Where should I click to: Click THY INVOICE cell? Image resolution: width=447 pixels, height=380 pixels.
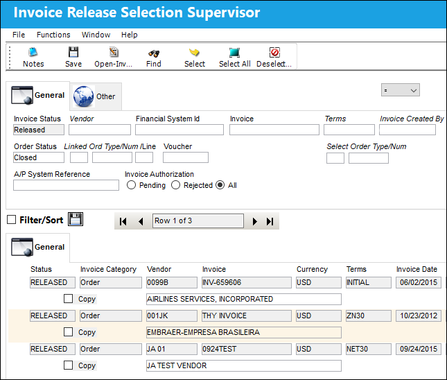click(x=247, y=316)
